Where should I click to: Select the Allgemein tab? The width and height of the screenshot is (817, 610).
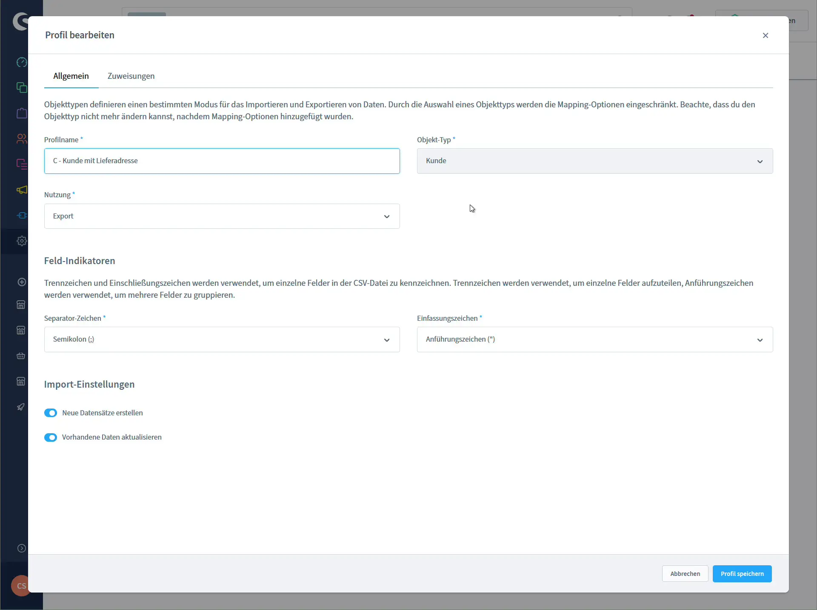(x=71, y=76)
